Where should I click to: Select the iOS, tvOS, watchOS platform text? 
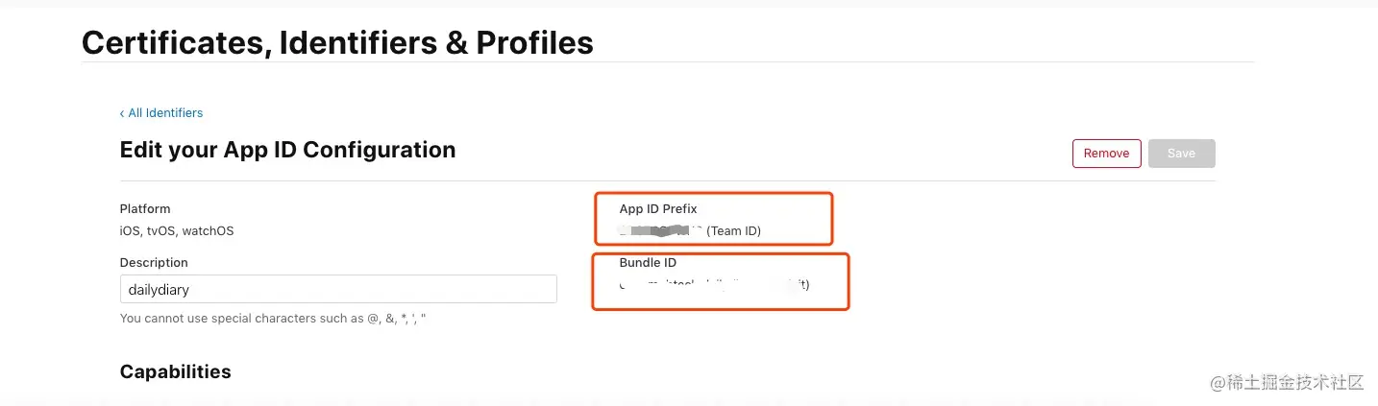(x=177, y=231)
